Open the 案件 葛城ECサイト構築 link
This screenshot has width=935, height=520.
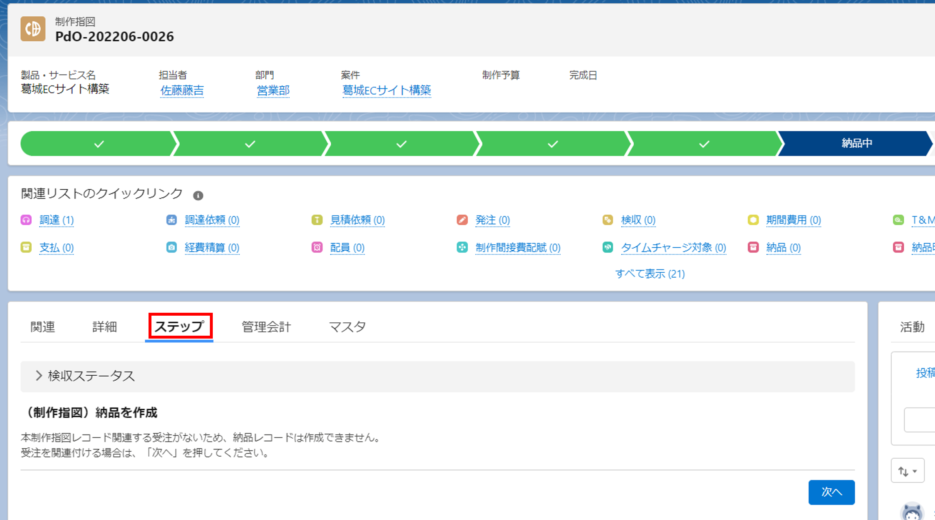point(387,90)
